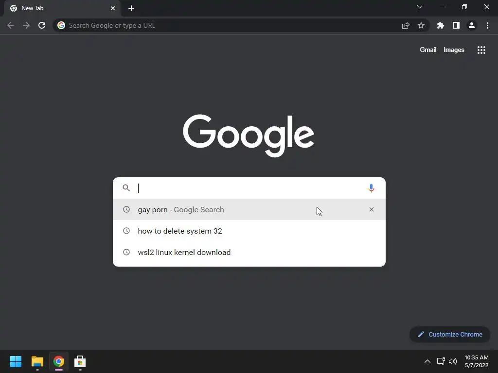Select the New Tab tab
This screenshot has width=498, height=373.
pos(62,8)
